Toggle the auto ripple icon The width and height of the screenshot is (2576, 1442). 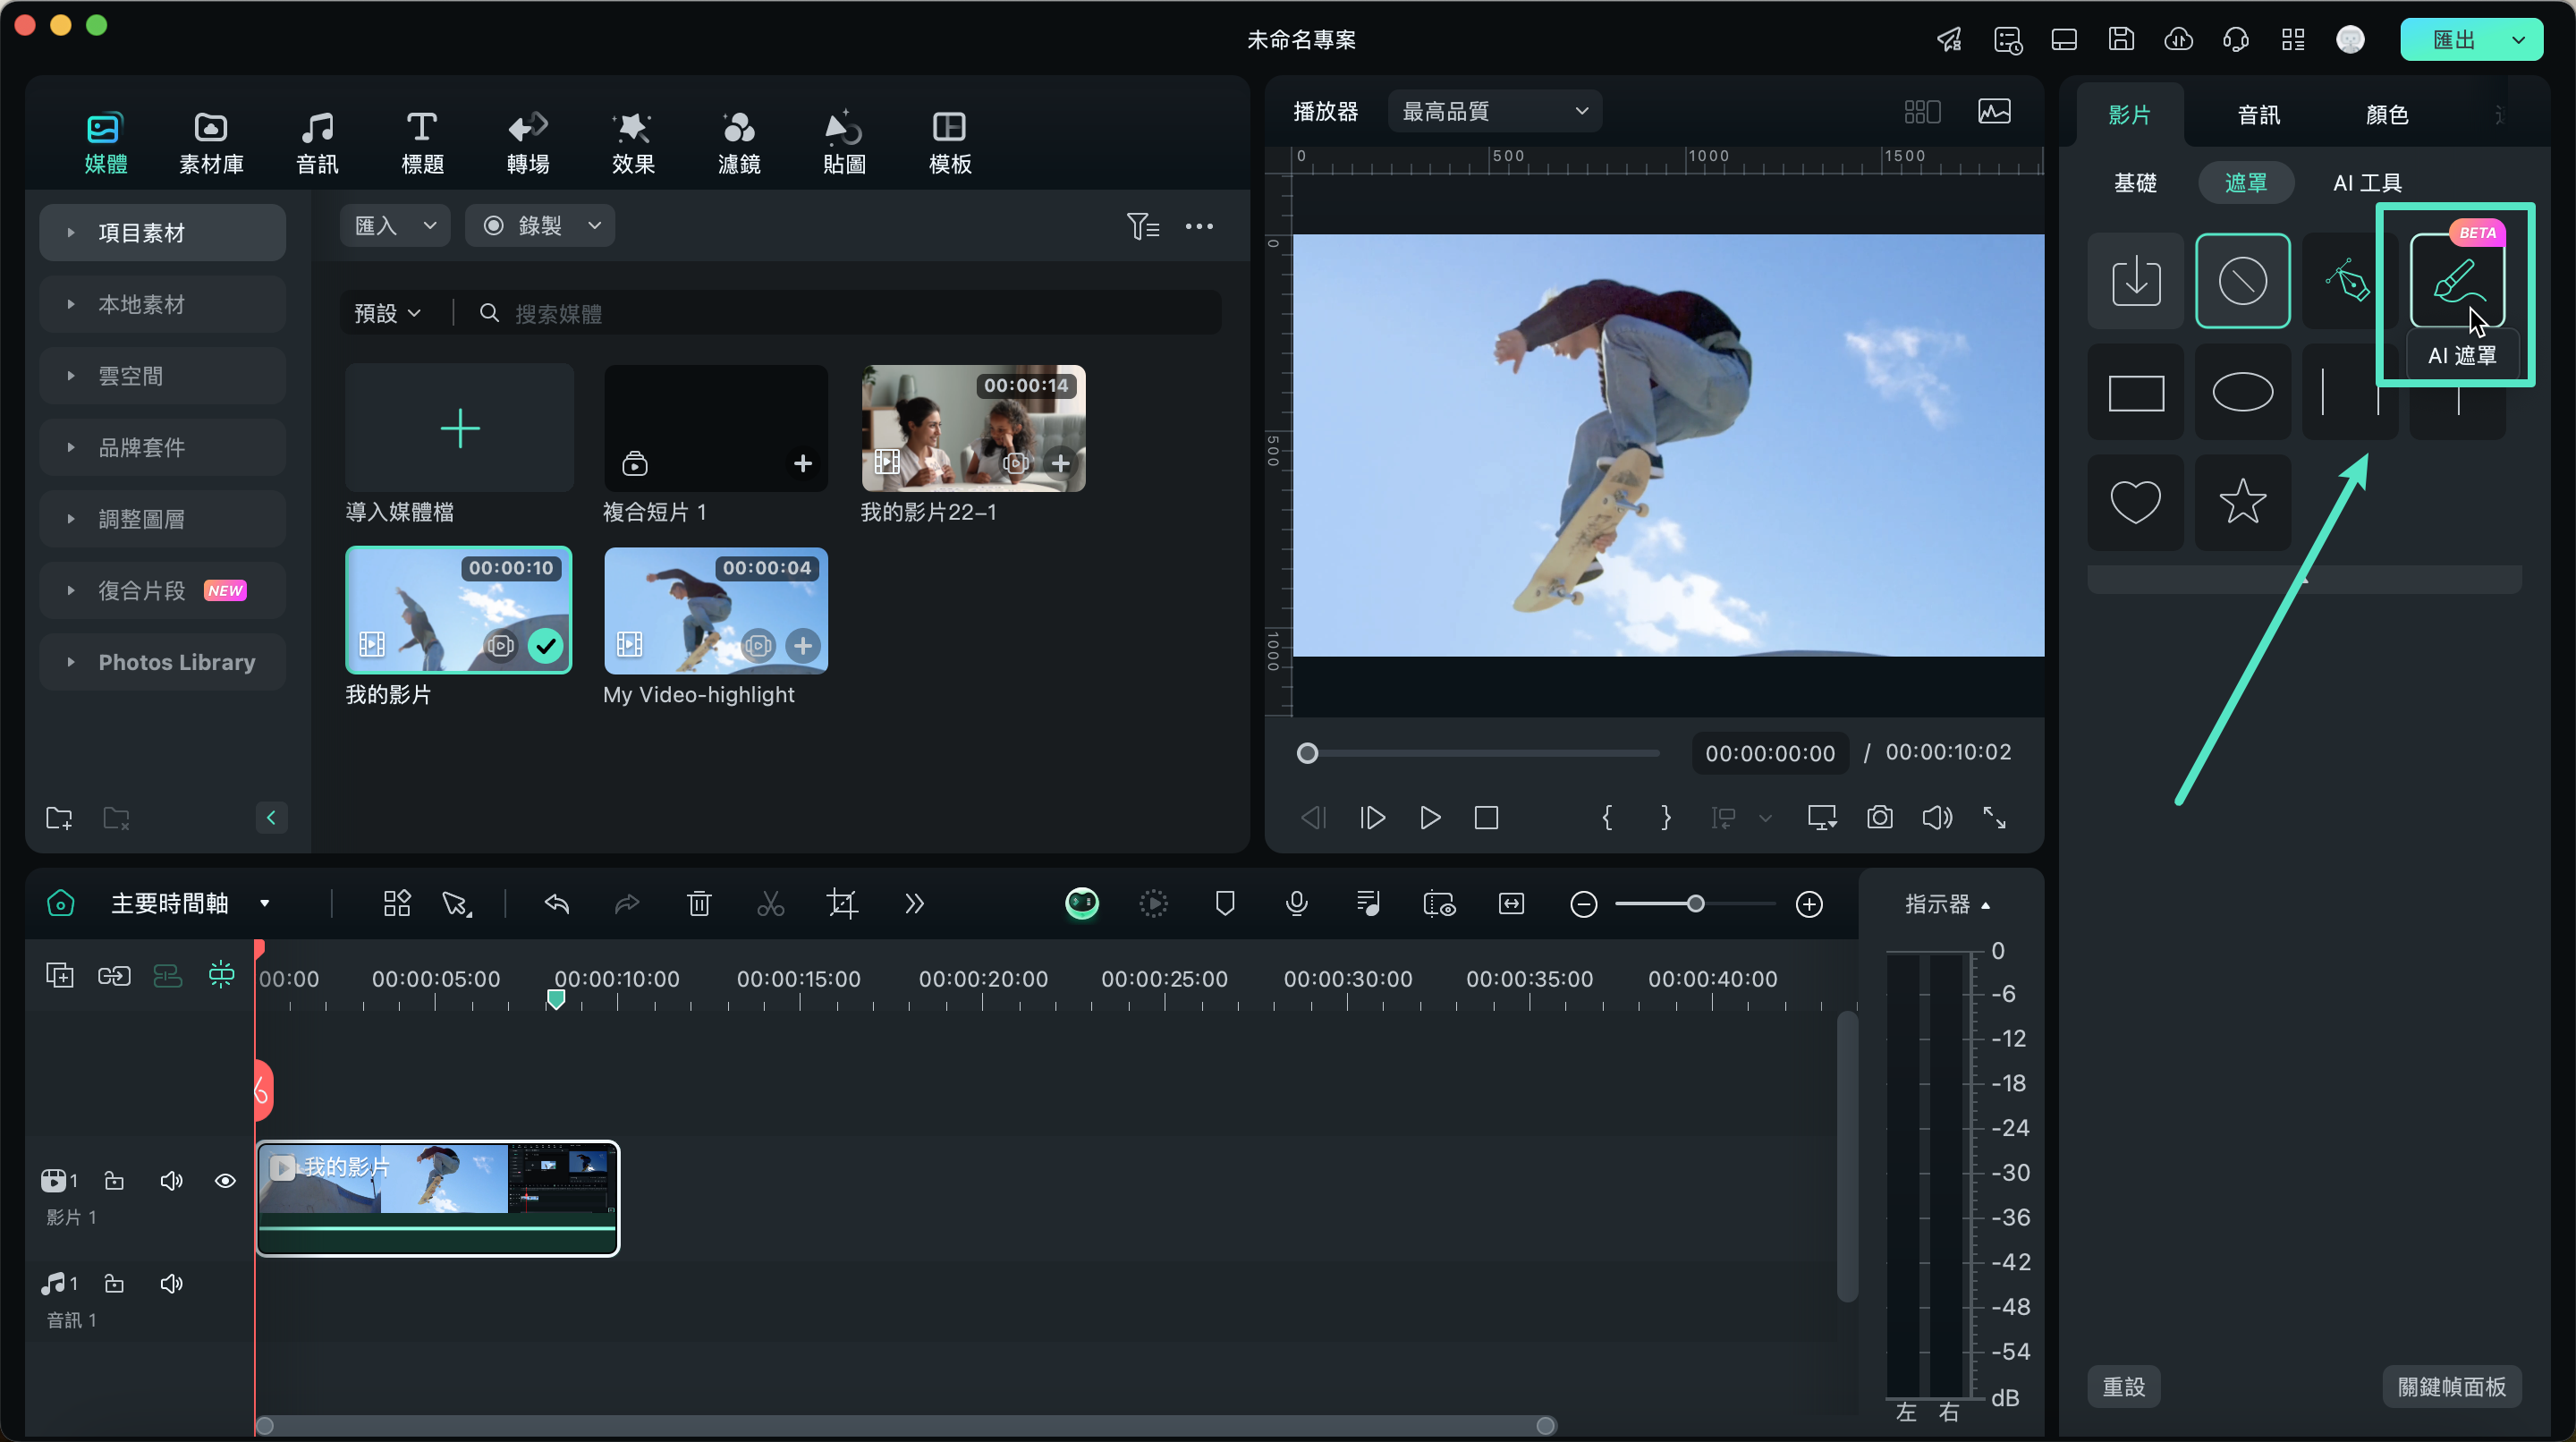[167, 976]
